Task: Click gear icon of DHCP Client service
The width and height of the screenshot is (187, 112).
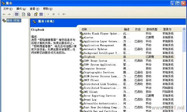Action: (81, 80)
